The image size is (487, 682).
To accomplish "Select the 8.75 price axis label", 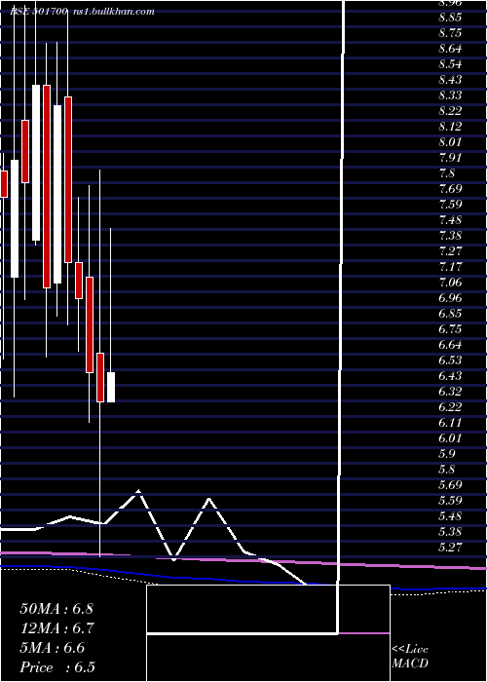I will click(x=450, y=33).
